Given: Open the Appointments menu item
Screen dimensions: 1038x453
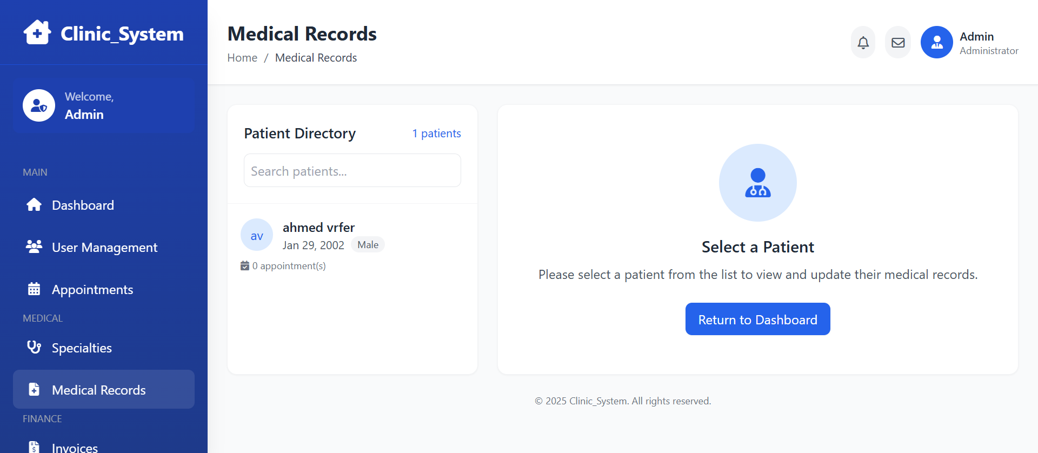Looking at the screenshot, I should click(x=92, y=290).
